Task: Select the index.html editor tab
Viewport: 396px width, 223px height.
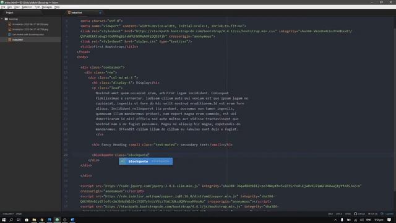Action: (x=84, y=12)
